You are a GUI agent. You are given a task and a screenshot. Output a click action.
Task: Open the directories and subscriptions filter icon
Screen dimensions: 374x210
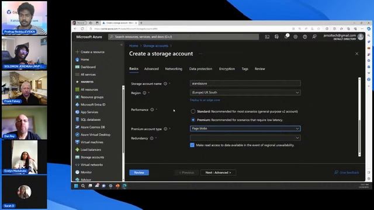(276, 37)
